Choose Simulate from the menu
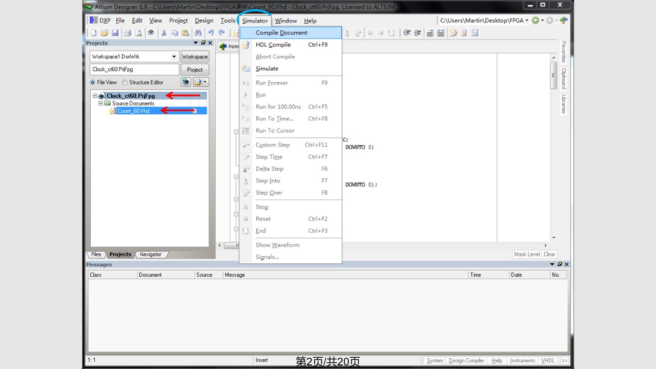 pos(291,69)
